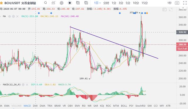
Task: Click the BCH/USDT 火币全球站 pair title
Action: tap(20, 3)
